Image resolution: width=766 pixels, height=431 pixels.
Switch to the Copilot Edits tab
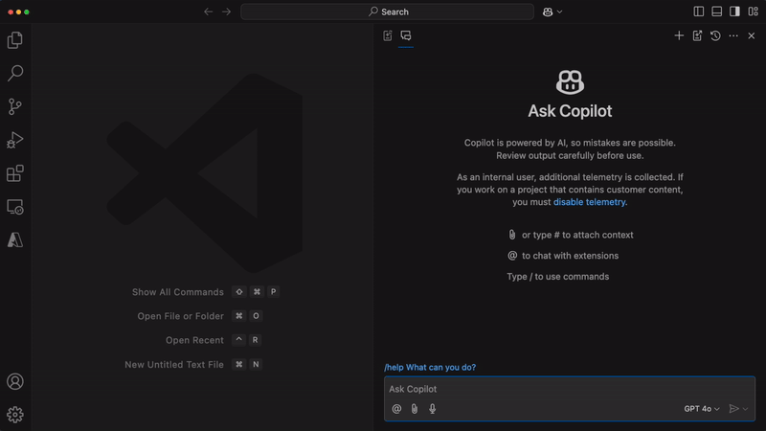coord(388,35)
